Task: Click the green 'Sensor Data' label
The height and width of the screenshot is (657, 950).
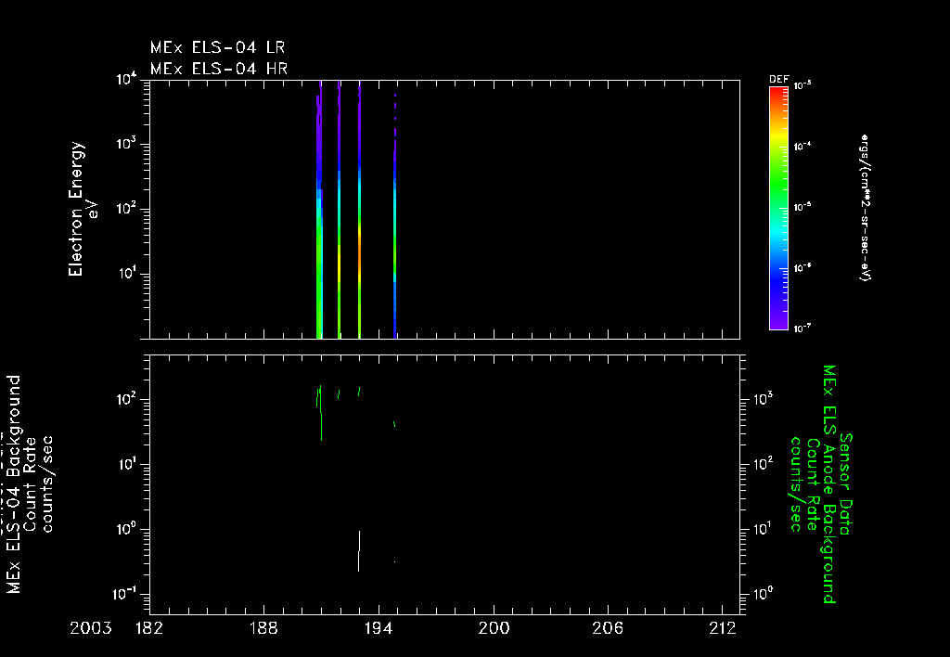Action: pyautogui.click(x=846, y=484)
